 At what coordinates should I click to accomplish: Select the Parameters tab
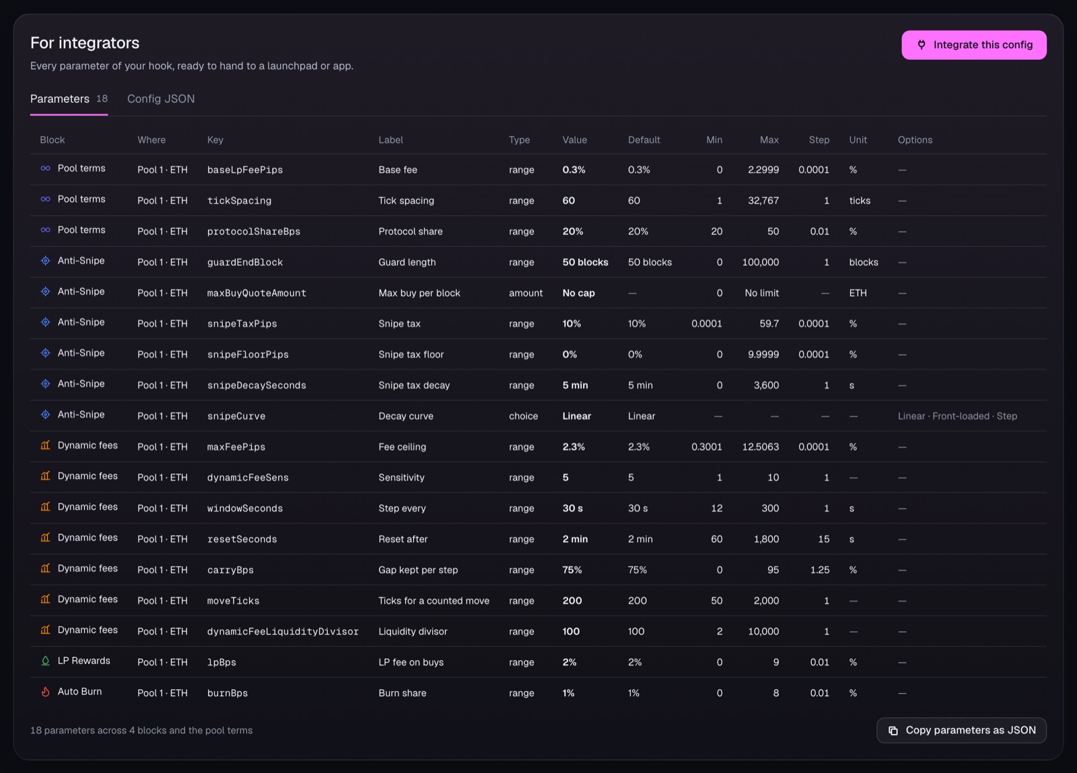[x=69, y=99]
